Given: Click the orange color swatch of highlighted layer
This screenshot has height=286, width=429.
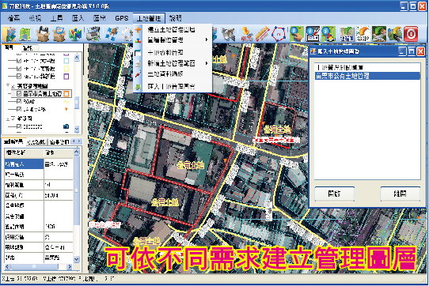Looking at the screenshot, I should click(66, 94).
